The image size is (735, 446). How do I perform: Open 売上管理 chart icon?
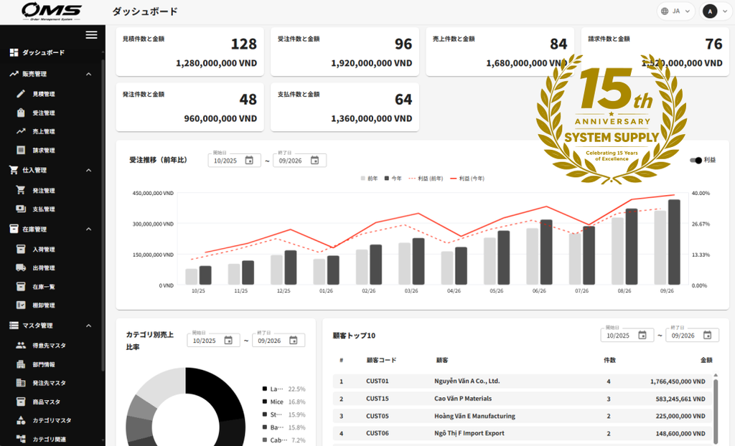pyautogui.click(x=21, y=131)
